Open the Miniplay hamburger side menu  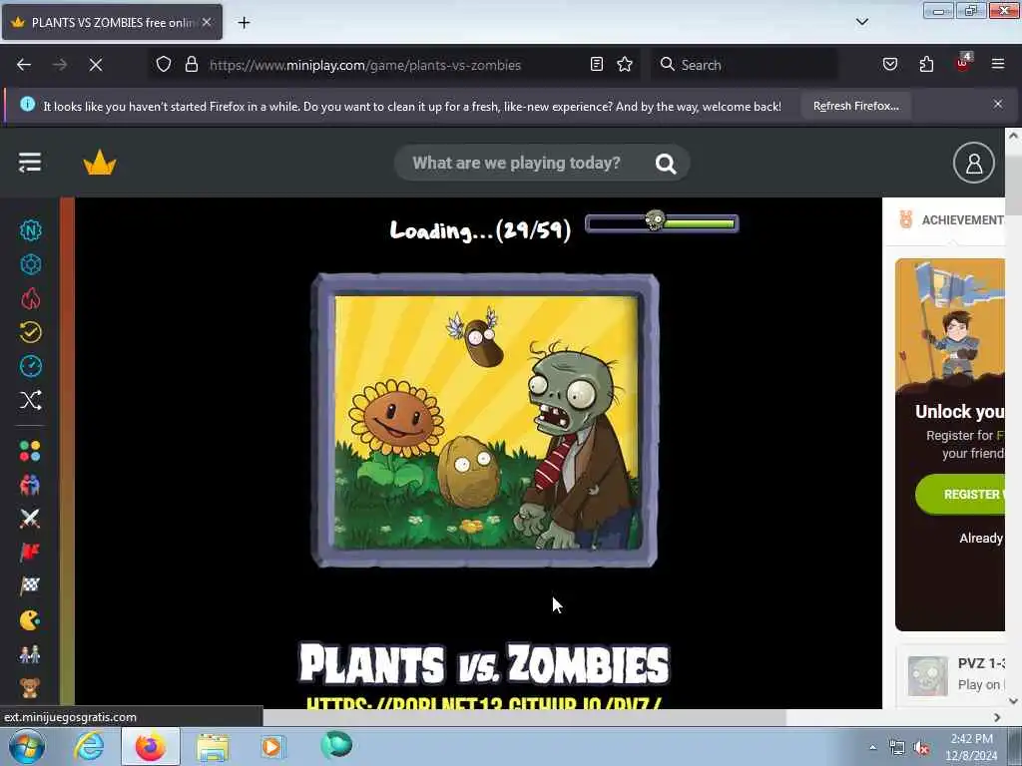tap(30, 163)
